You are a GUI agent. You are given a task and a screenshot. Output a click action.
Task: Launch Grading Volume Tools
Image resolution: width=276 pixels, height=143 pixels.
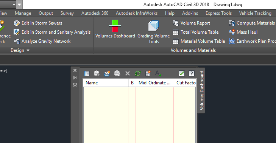point(153,32)
